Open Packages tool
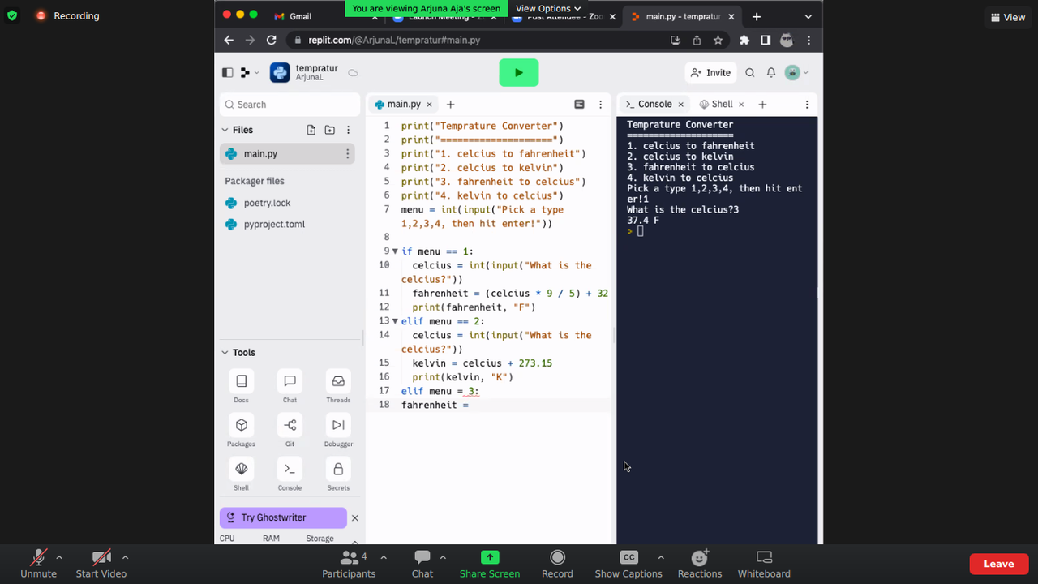The image size is (1038, 584). [241, 430]
